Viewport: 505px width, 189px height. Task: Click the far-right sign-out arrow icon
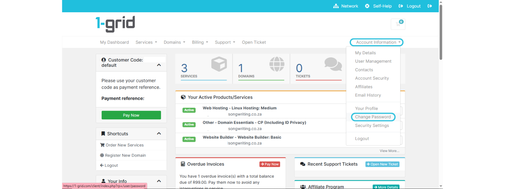click(430, 6)
